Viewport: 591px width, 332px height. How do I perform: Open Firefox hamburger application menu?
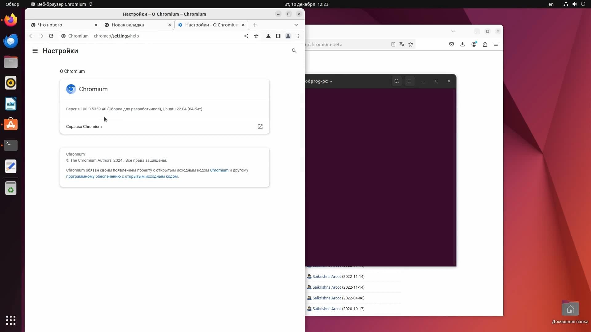coord(496,44)
